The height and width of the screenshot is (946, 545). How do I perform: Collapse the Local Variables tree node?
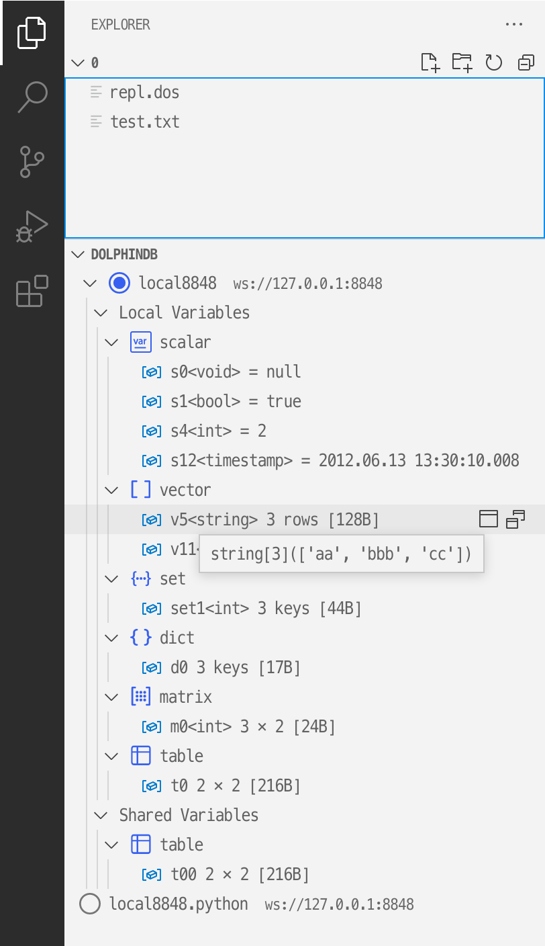(101, 312)
